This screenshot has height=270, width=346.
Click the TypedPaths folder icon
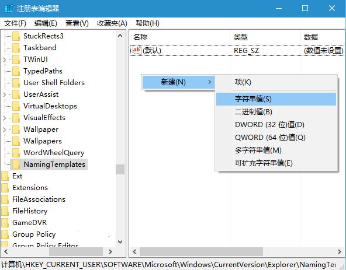(16, 71)
